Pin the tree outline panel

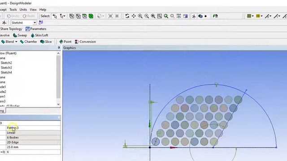point(59,48)
